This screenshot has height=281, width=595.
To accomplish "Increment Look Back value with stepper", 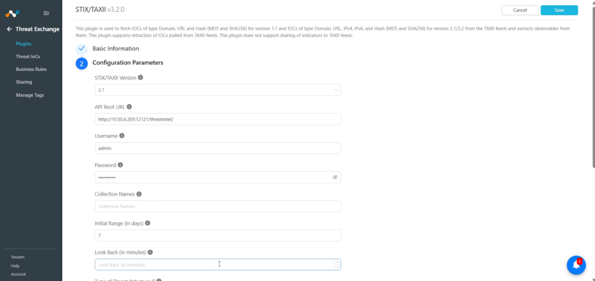I will coord(338,262).
